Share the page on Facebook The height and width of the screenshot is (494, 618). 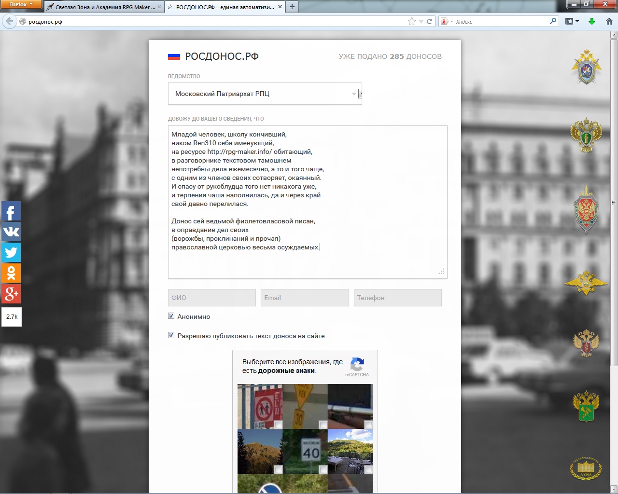click(11, 211)
